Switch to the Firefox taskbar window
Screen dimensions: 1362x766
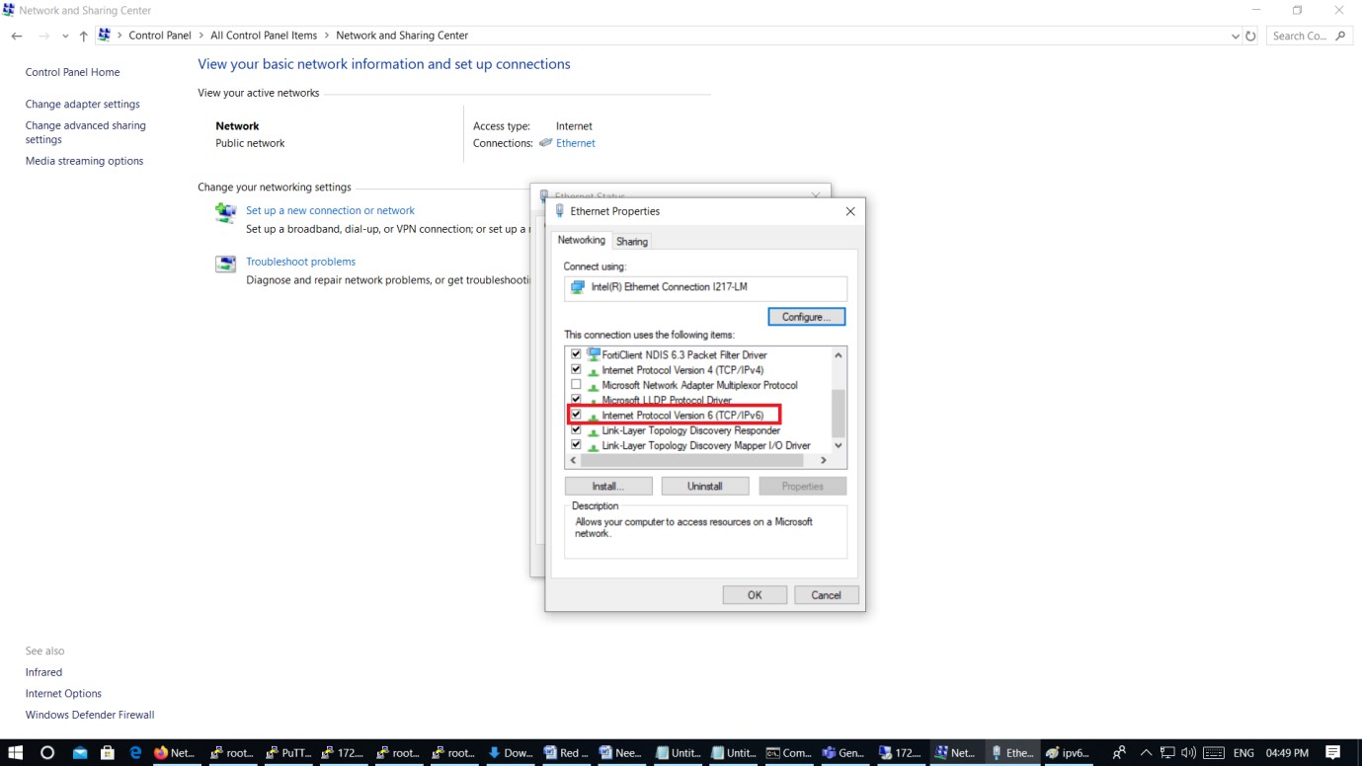pyautogui.click(x=176, y=752)
